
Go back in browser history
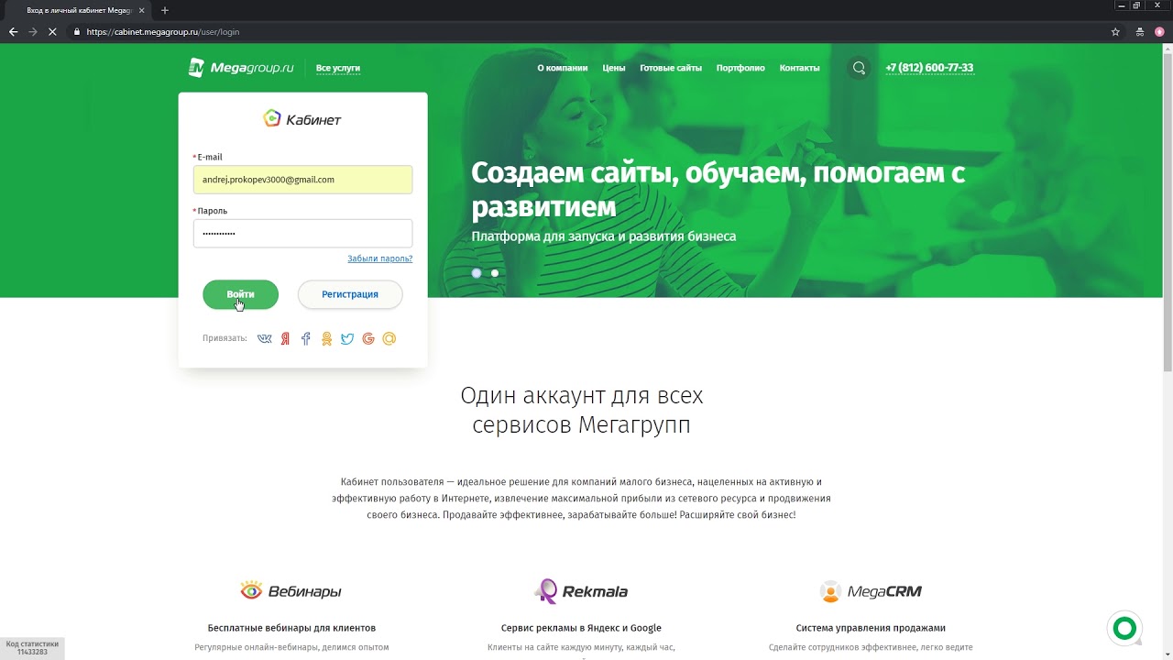pyautogui.click(x=13, y=31)
